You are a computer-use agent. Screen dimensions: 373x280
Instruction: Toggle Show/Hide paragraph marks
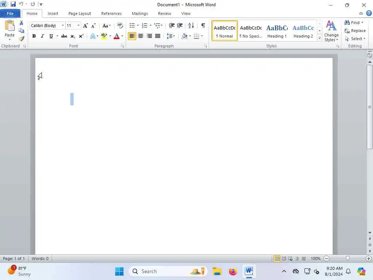[203, 26]
